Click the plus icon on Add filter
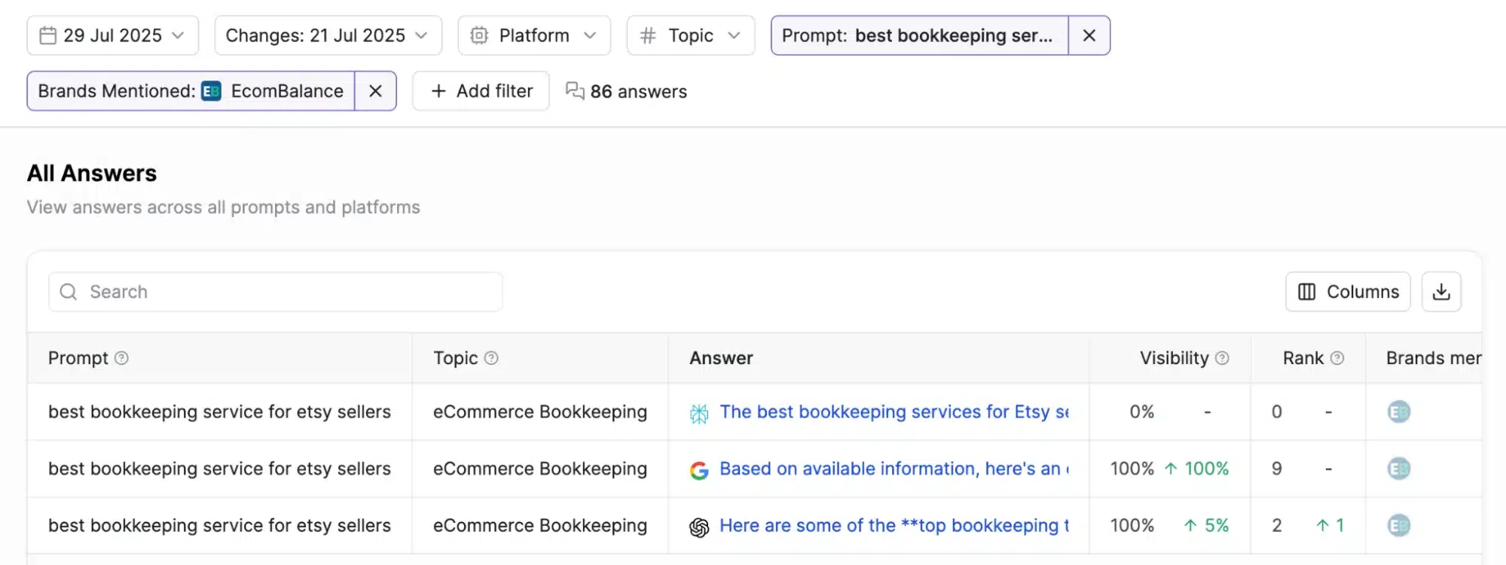 (x=438, y=91)
